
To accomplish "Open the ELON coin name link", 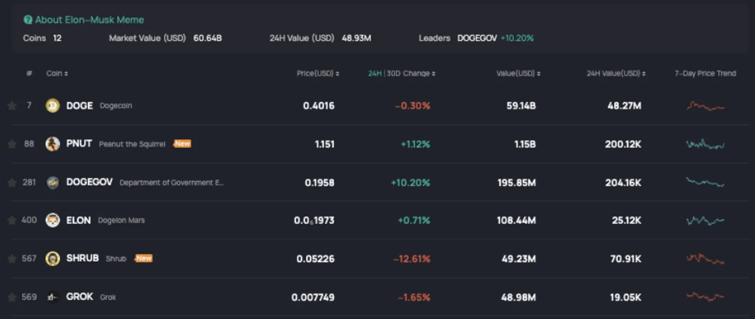I will (x=78, y=220).
